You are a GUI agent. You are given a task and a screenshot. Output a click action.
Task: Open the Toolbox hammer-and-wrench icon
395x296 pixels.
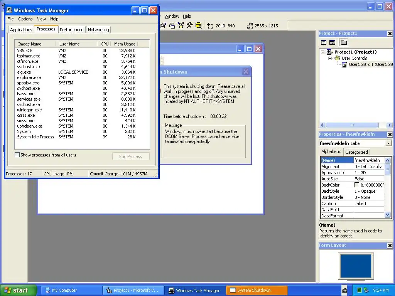(x=190, y=25)
